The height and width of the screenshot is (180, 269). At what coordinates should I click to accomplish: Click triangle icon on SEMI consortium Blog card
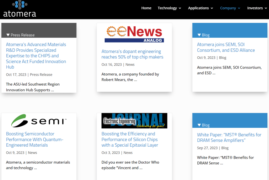199,35
